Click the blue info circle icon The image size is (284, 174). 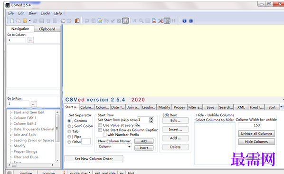(191, 21)
